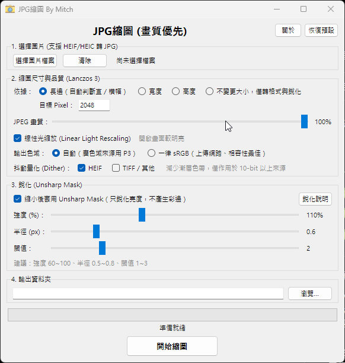Click the 開啟畫面較明亮 hint text
Viewport: 345px width, 363px height.
[162, 138]
